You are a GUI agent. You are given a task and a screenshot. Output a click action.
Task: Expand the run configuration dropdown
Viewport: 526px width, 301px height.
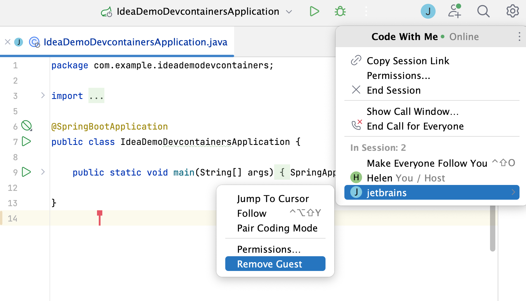(289, 12)
